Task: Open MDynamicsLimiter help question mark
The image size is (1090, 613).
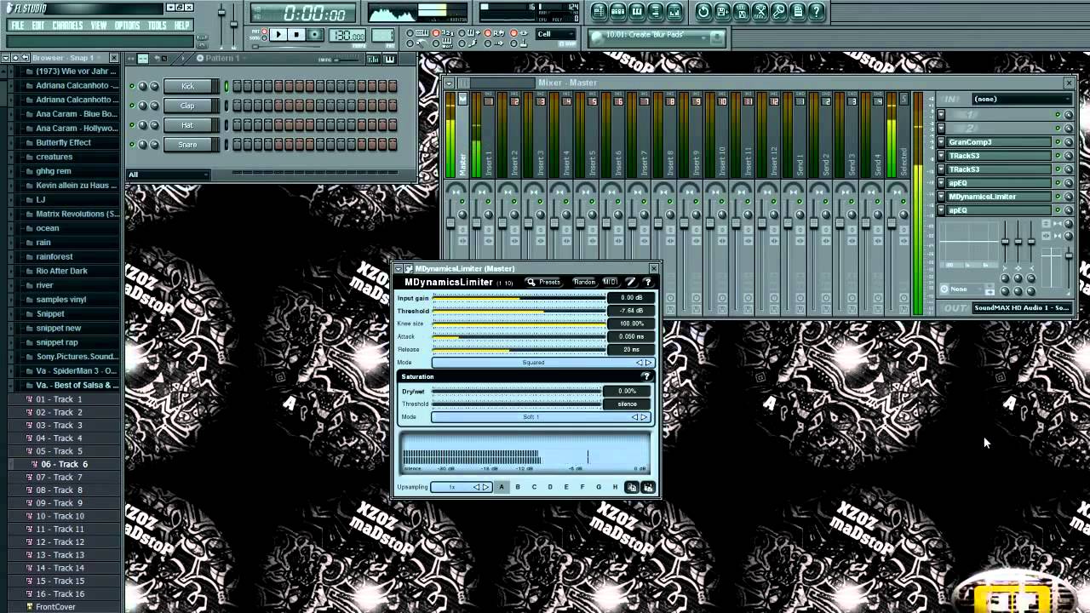Action: pos(648,282)
